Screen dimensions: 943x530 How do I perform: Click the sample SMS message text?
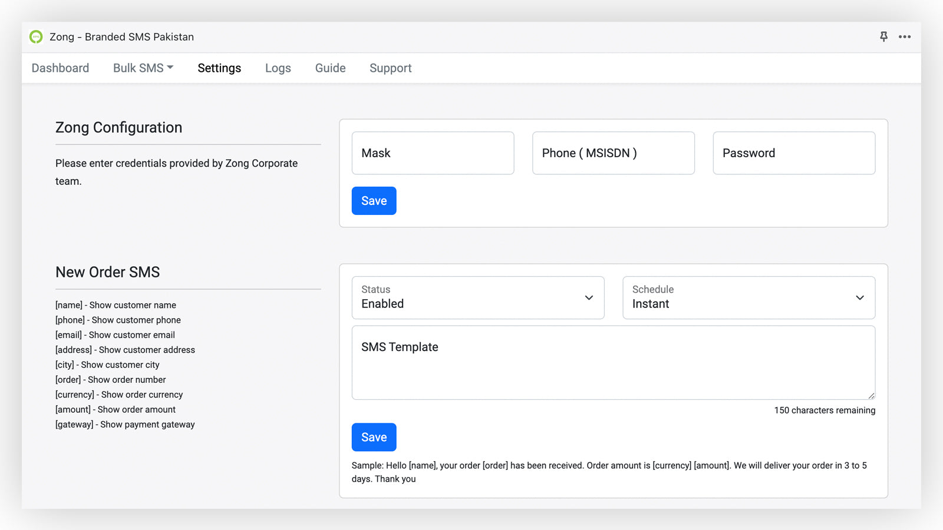click(609, 472)
